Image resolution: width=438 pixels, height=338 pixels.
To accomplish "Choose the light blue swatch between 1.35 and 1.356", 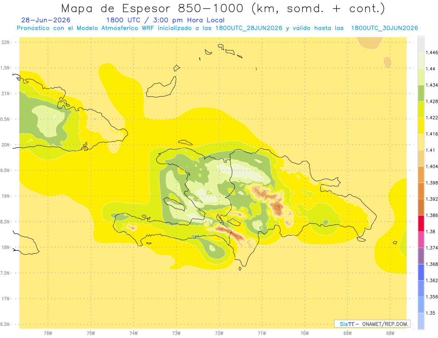I will pyautogui.click(x=421, y=305).
